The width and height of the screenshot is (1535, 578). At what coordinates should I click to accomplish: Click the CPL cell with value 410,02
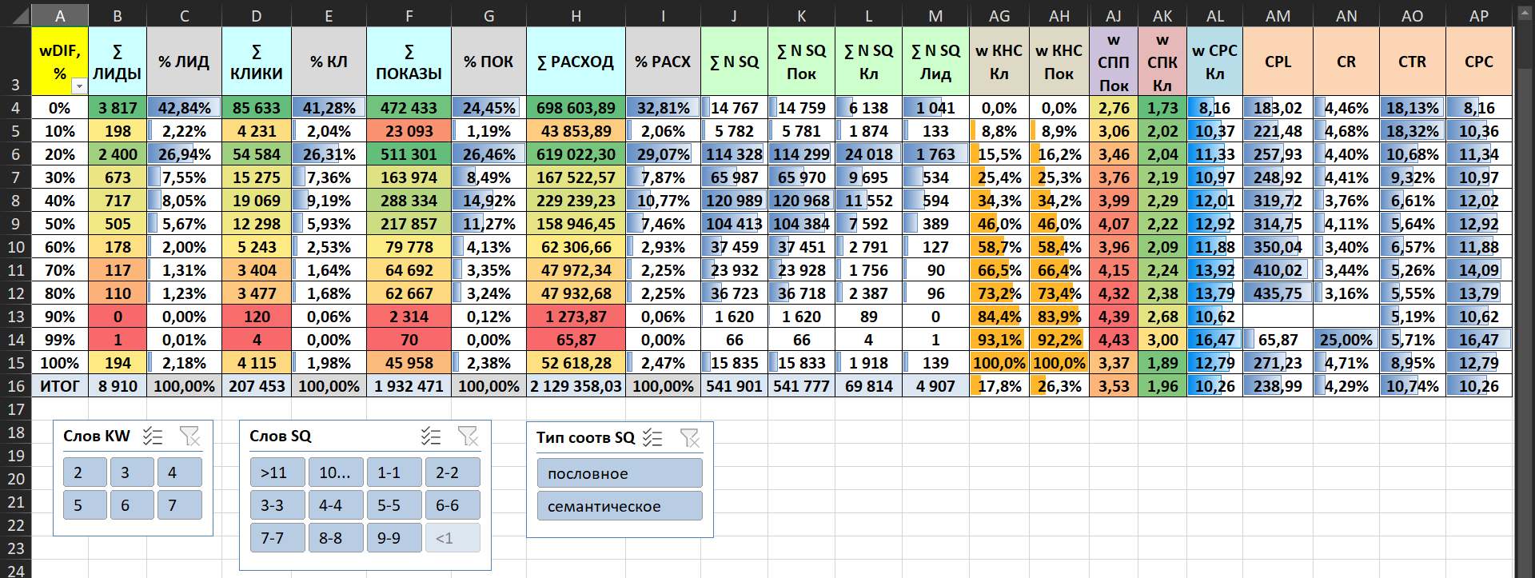[x=1278, y=270]
